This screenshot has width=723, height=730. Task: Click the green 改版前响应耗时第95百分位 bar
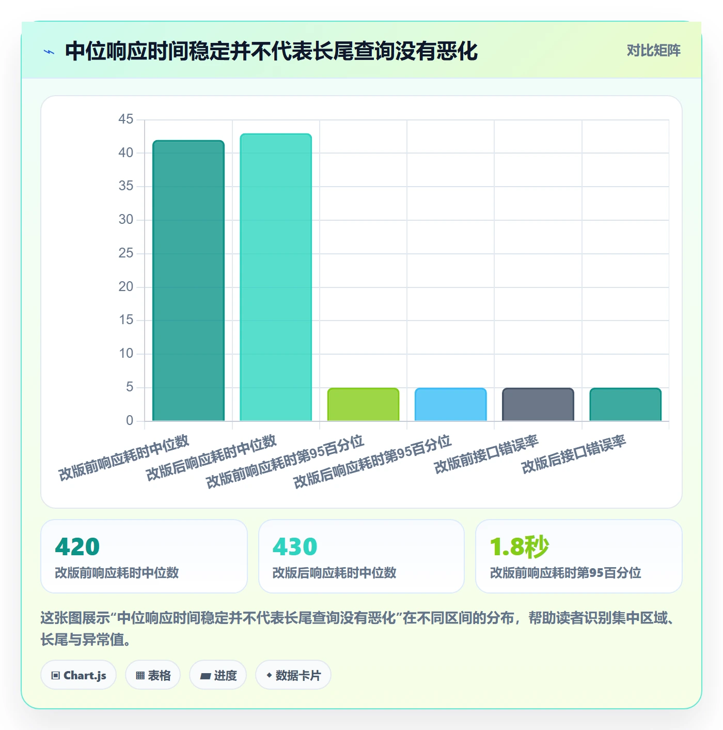pyautogui.click(x=363, y=404)
